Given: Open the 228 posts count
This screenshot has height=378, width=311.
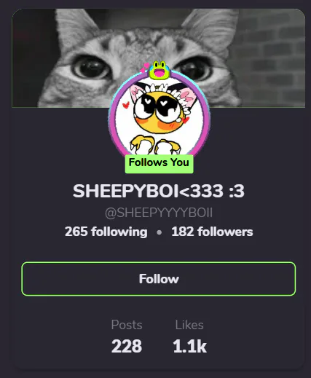Looking at the screenshot, I should (x=127, y=346).
